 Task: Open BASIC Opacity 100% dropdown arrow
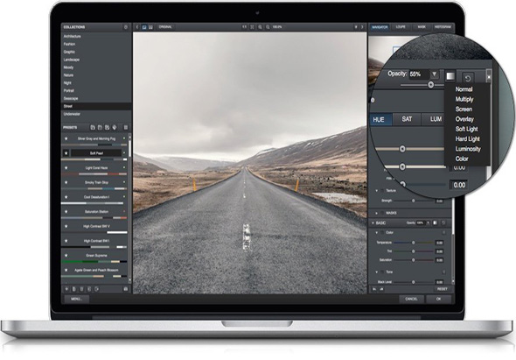coord(429,222)
